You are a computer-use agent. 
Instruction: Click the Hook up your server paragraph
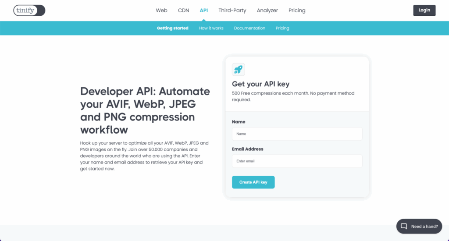click(144, 156)
